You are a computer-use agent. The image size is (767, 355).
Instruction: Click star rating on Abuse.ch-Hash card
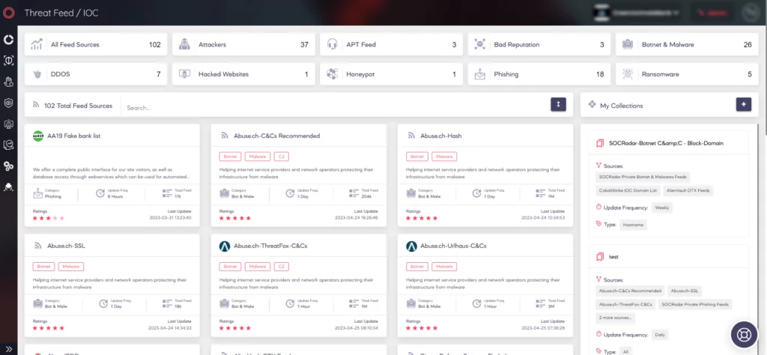tap(422, 218)
